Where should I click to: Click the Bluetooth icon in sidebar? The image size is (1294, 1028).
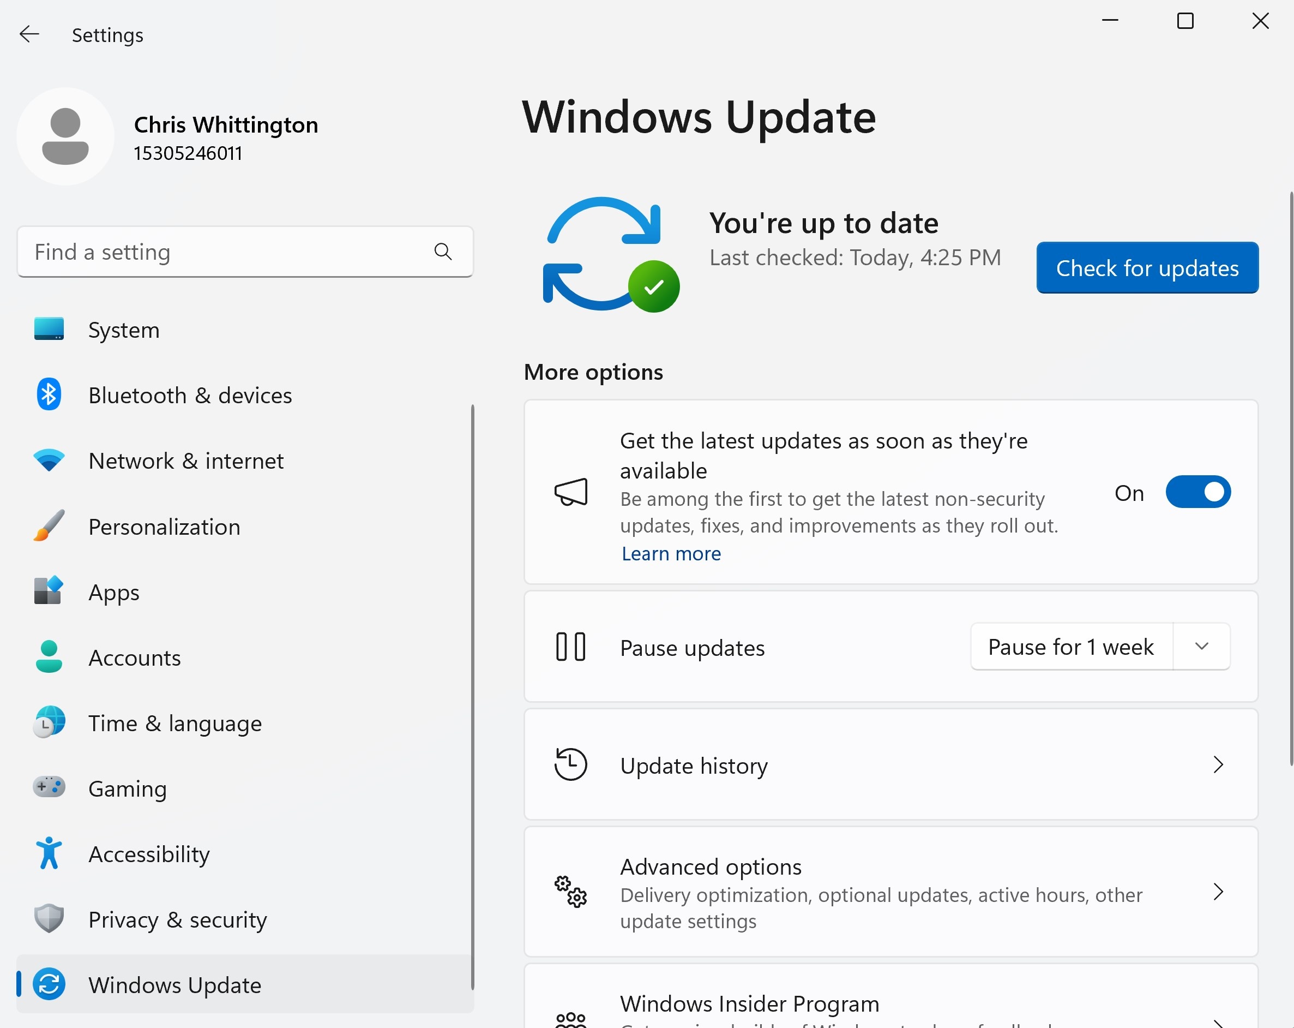tap(49, 395)
